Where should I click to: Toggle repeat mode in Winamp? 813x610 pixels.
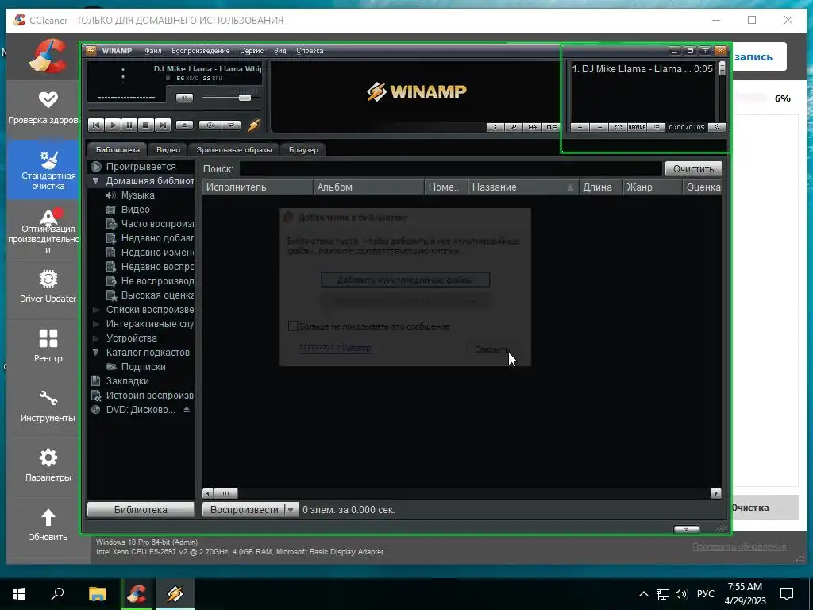pos(232,125)
